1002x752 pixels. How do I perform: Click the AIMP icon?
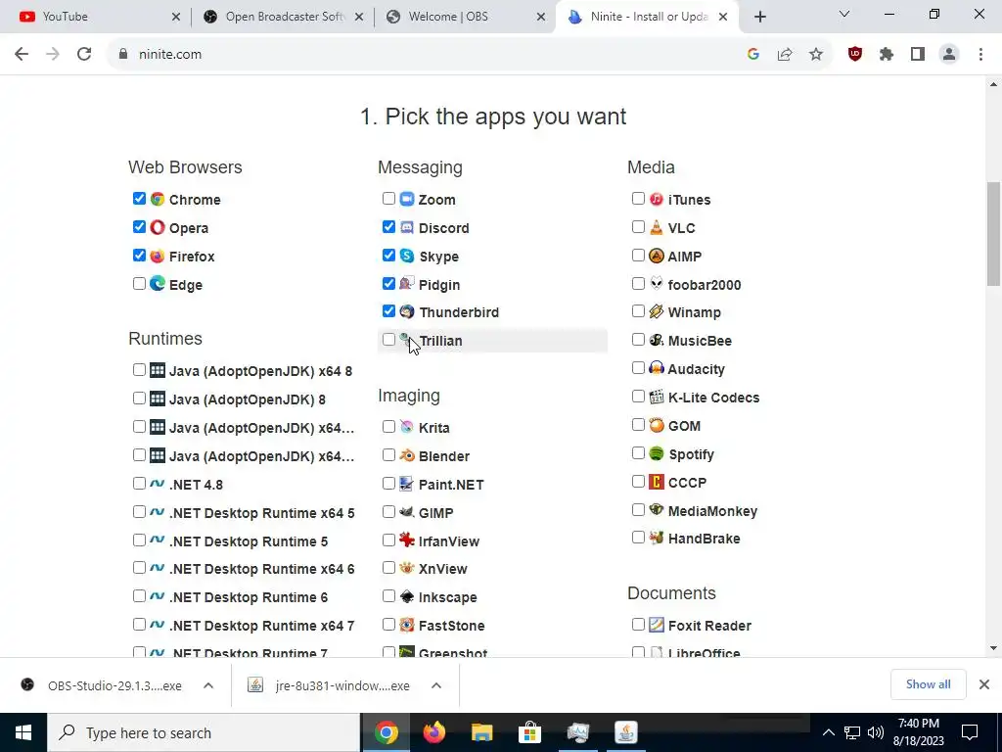[657, 256]
